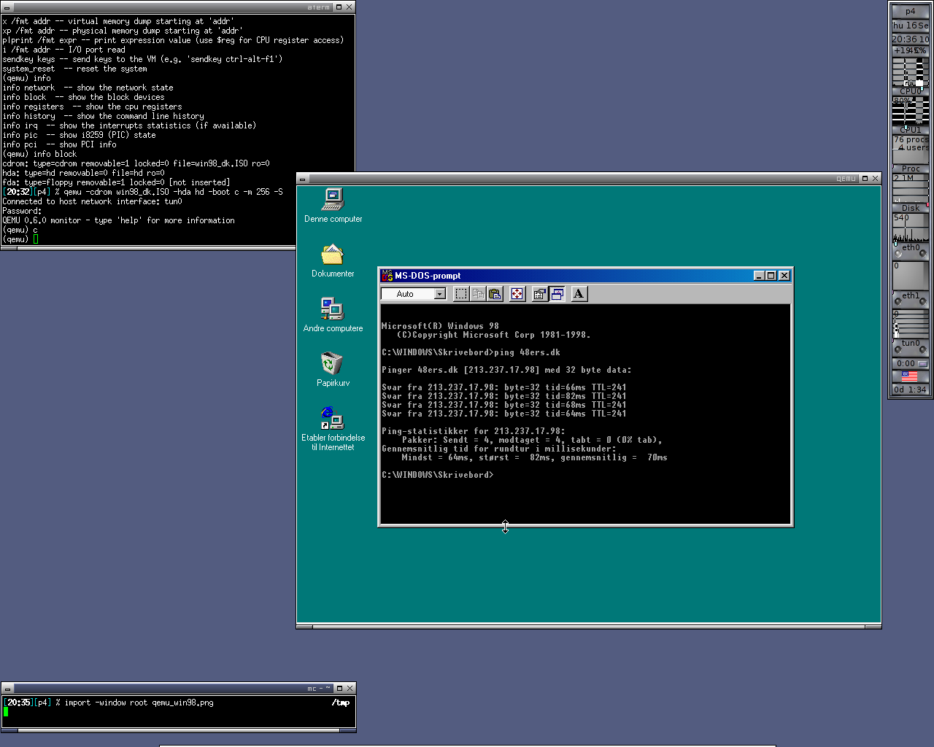Click the Copy icon in MS-DOS toolbar
This screenshot has height=747, width=934.
click(479, 294)
